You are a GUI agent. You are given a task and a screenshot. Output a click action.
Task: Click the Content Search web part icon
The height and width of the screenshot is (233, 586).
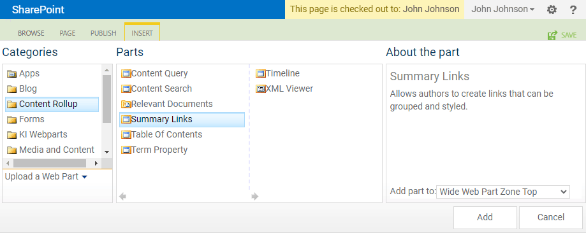pos(126,89)
